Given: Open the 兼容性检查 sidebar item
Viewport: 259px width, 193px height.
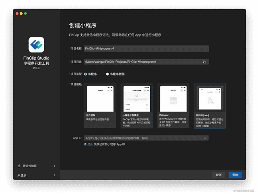Looking at the screenshot, I should pyautogui.click(x=36, y=166).
